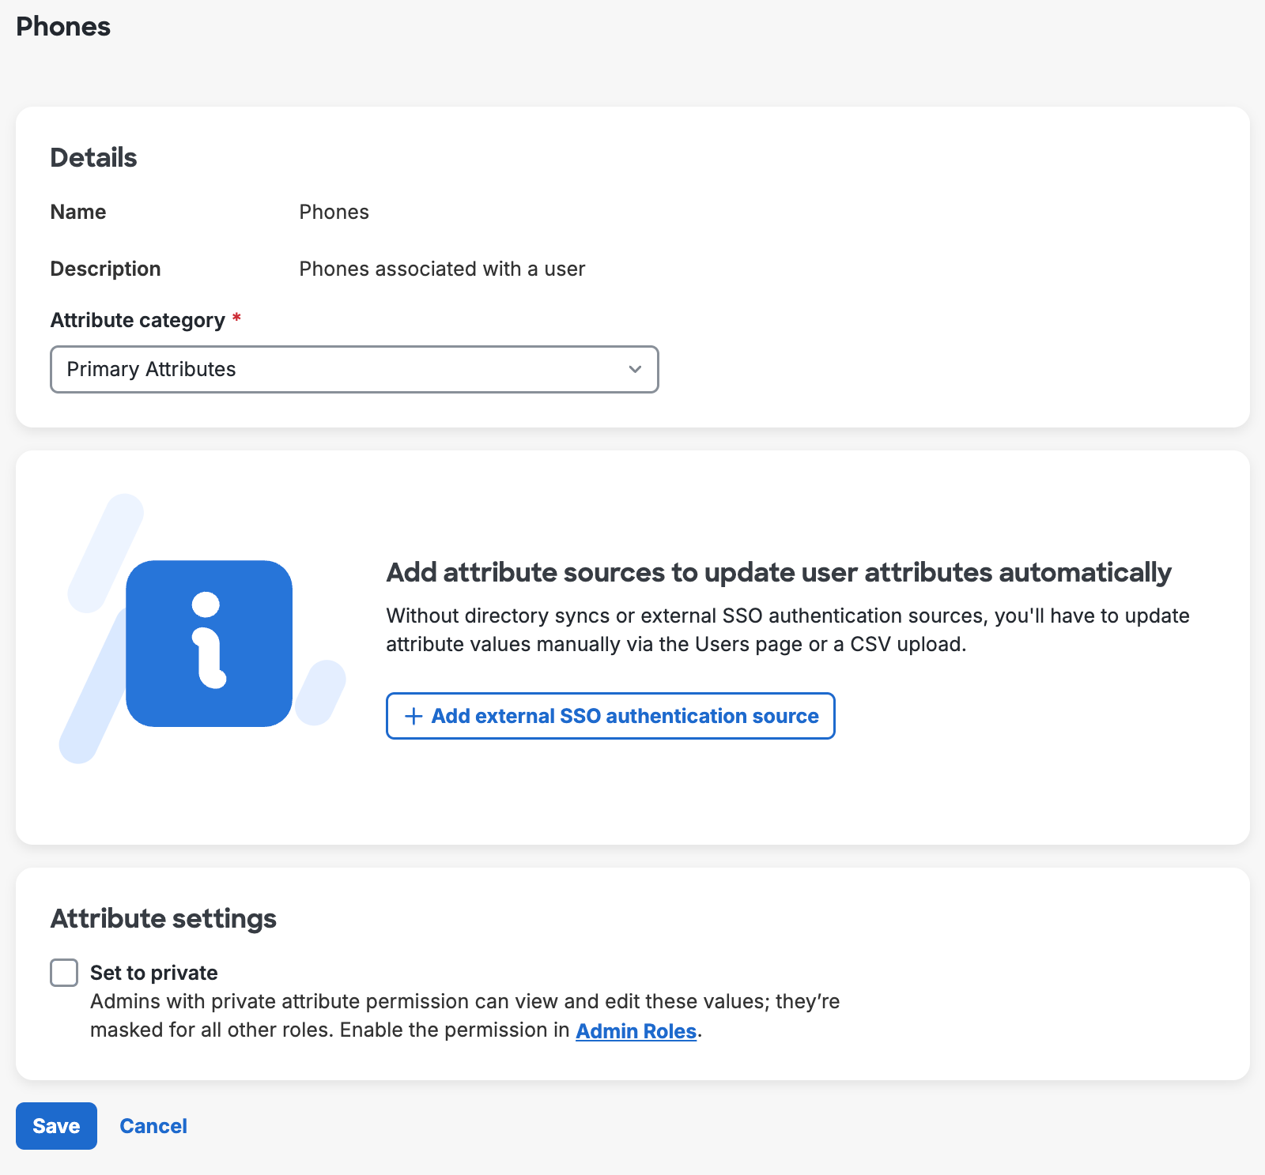Click the Phones page heading

pyautogui.click(x=63, y=26)
